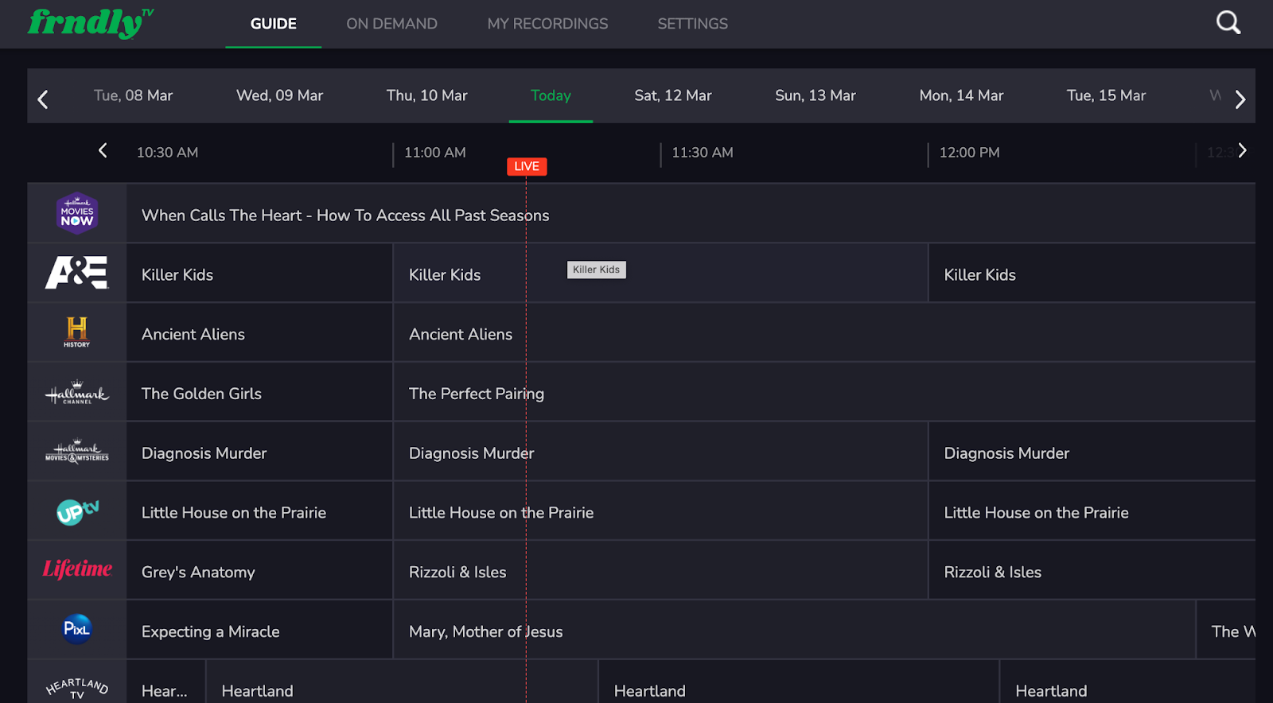Go to later time slots arrow
This screenshot has width=1273, height=703.
(x=1242, y=150)
